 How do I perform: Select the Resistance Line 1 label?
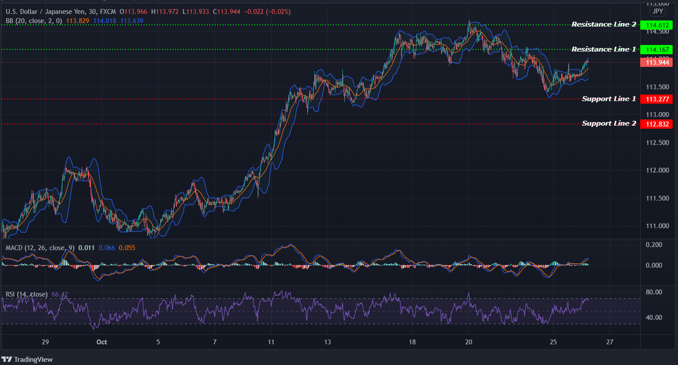point(604,49)
